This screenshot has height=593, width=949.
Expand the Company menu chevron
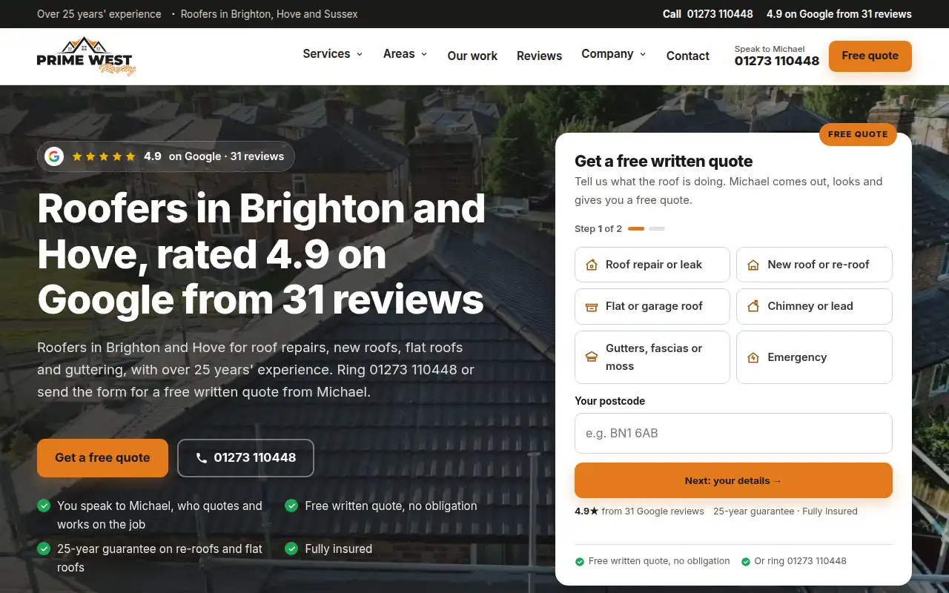point(643,54)
